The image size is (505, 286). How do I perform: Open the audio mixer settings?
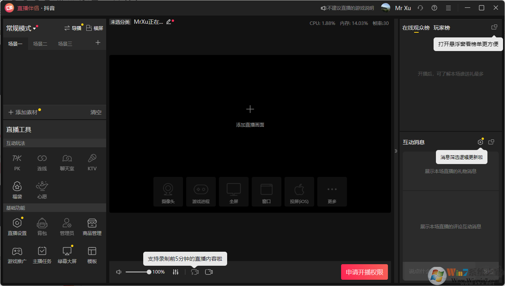click(176, 272)
